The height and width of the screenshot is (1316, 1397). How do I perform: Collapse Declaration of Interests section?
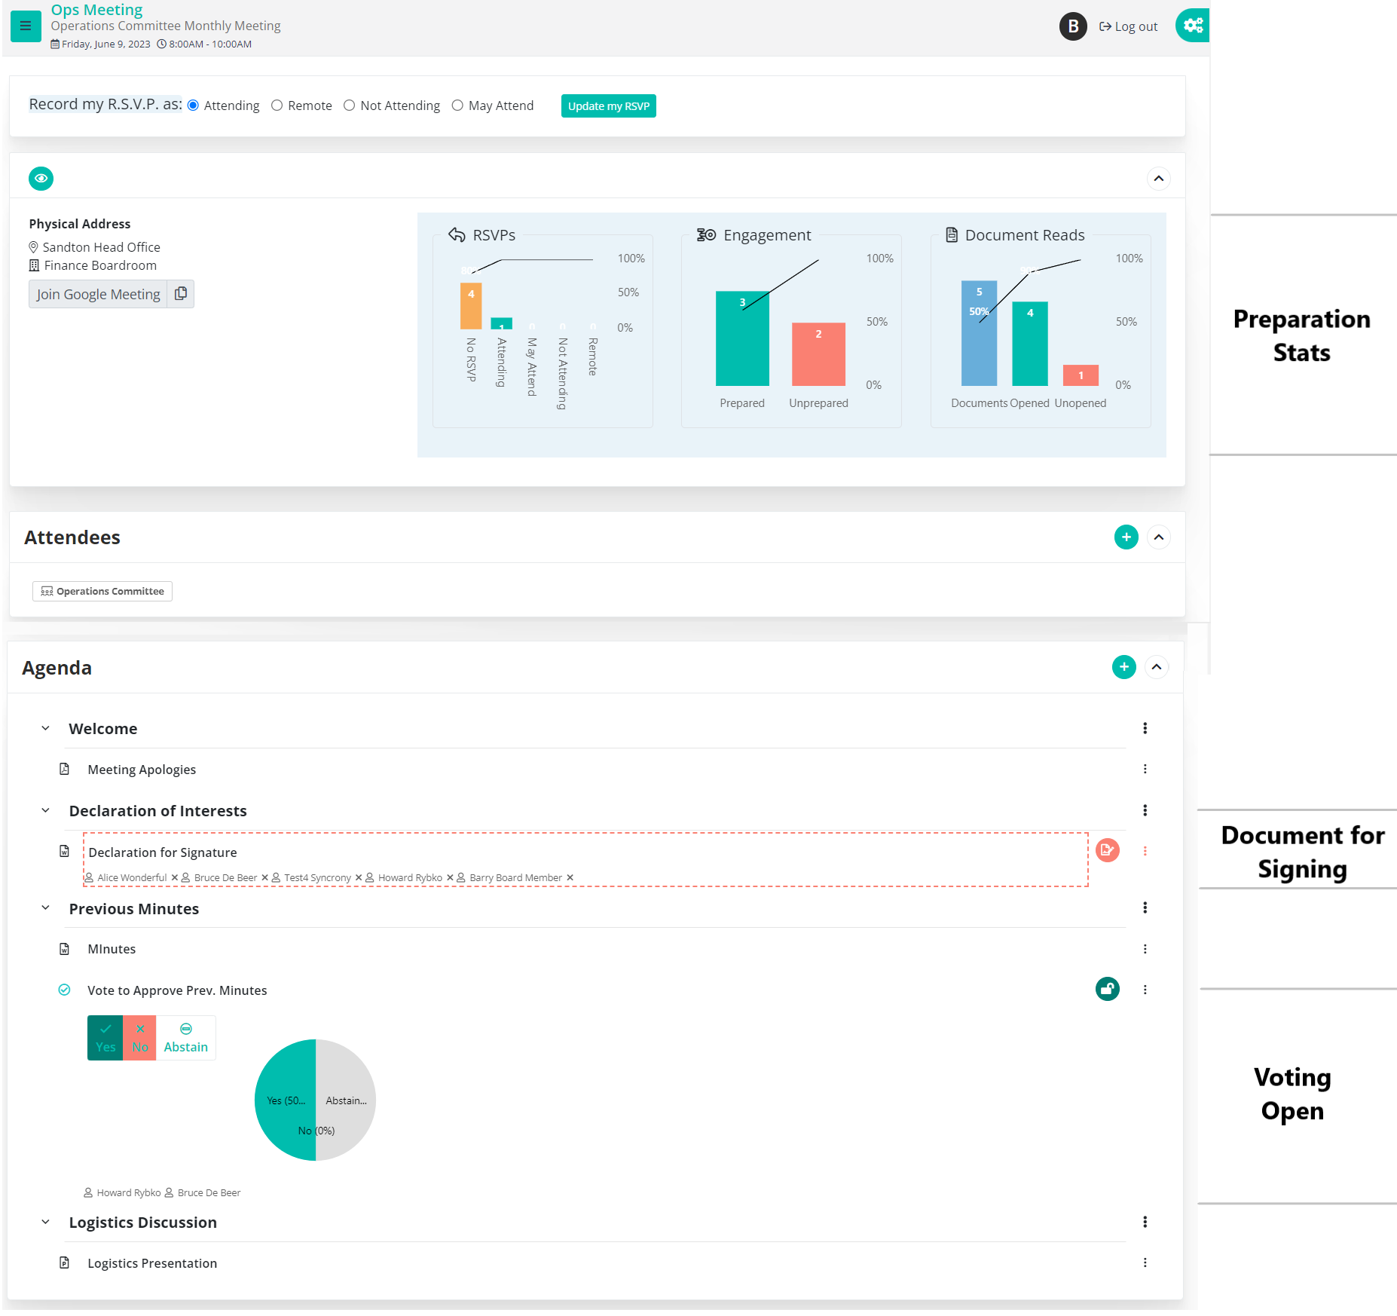[45, 811]
